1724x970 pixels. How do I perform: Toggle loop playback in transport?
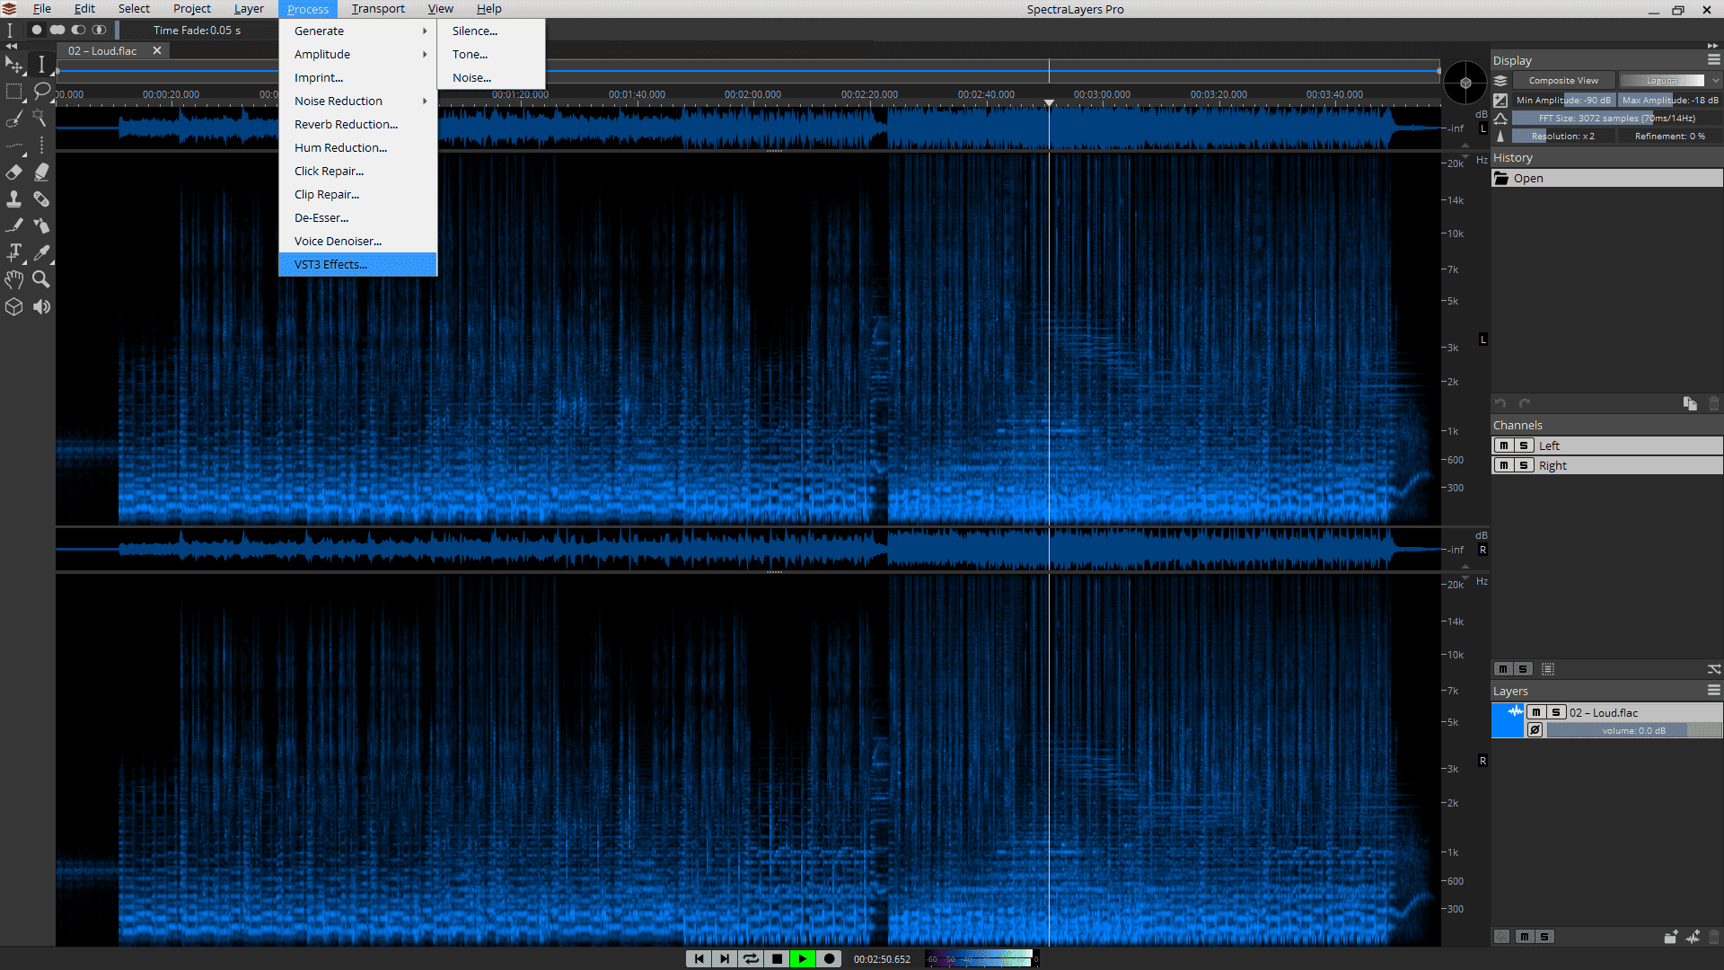[751, 958]
